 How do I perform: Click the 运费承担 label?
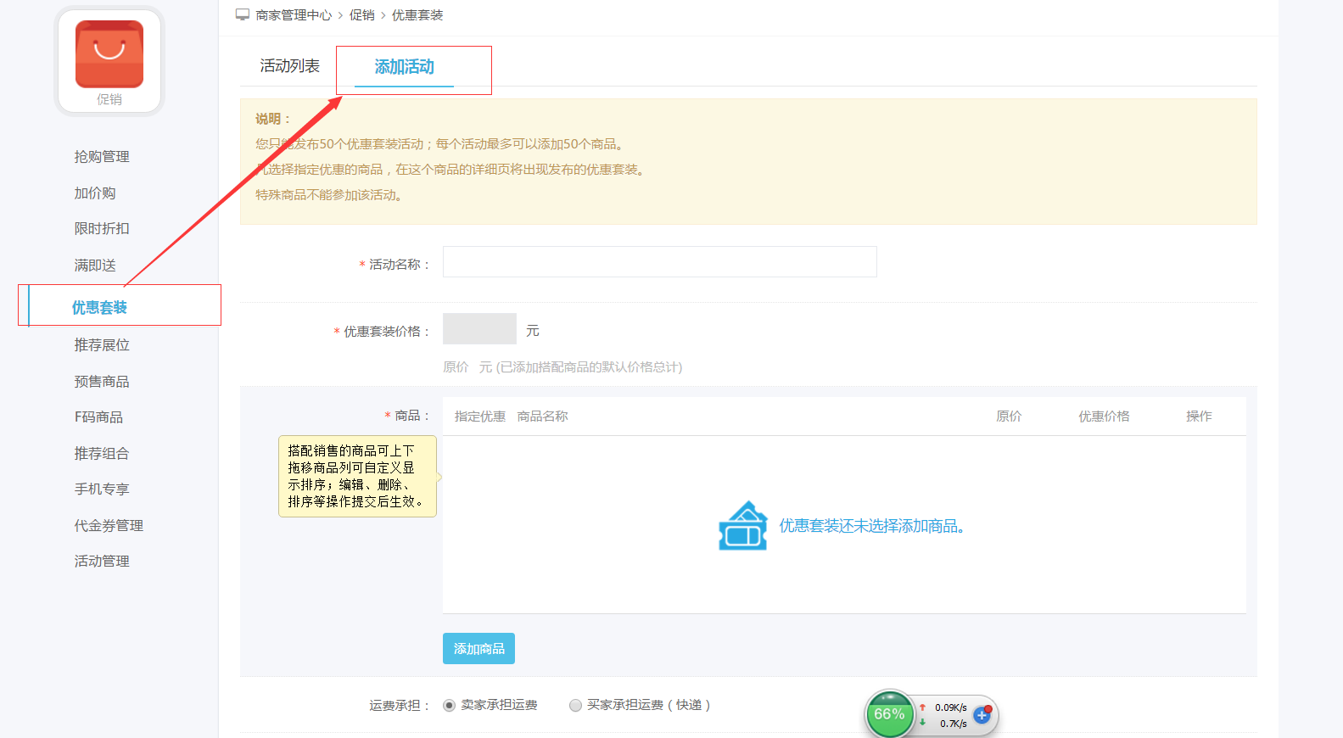[x=400, y=706]
